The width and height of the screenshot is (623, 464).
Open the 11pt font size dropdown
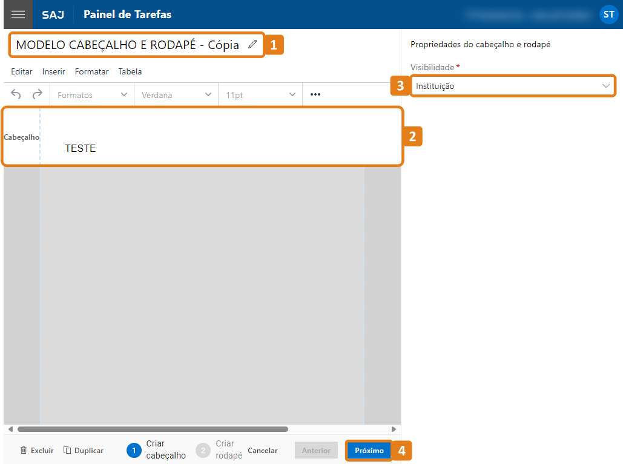point(260,95)
